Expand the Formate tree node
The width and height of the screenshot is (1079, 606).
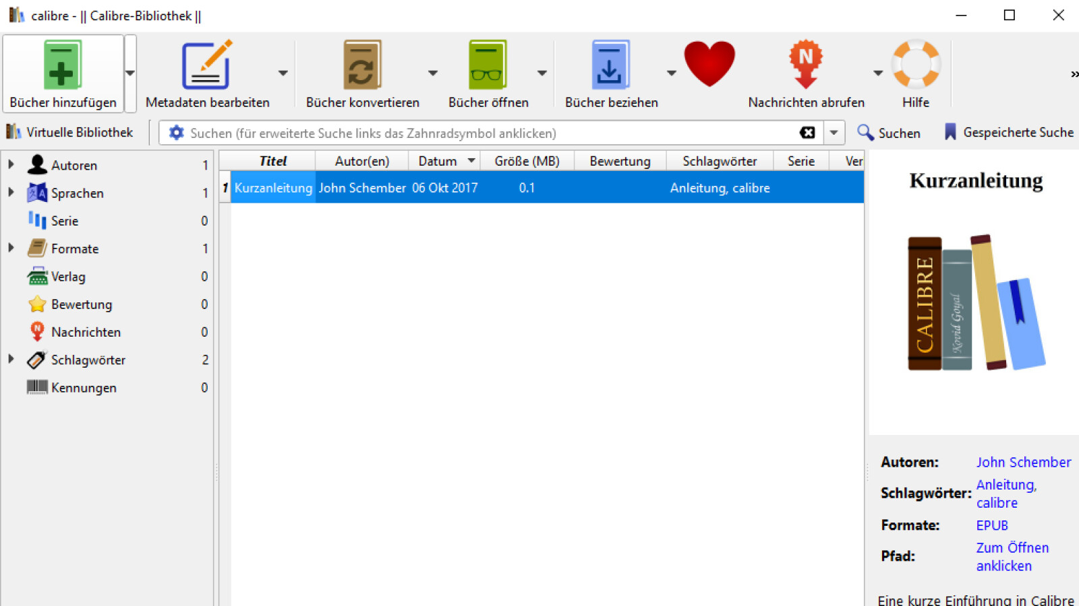click(11, 248)
